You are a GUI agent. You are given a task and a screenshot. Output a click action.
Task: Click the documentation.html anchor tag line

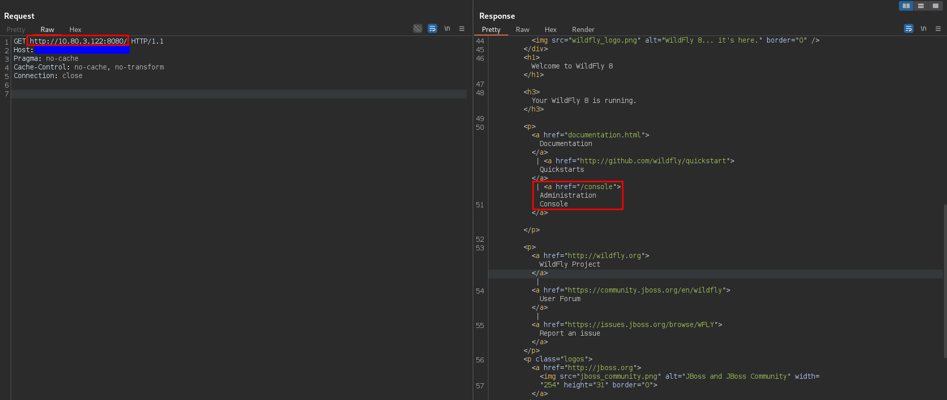590,135
